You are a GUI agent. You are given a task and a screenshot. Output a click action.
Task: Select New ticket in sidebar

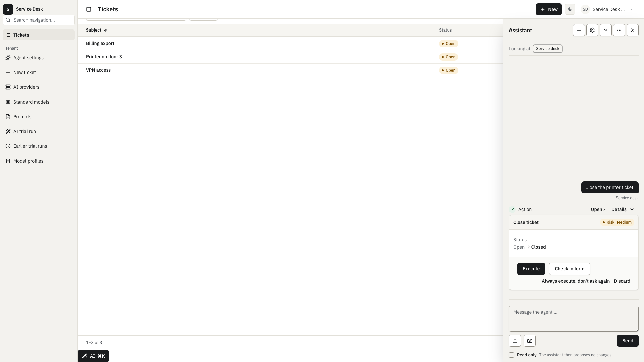click(39, 72)
